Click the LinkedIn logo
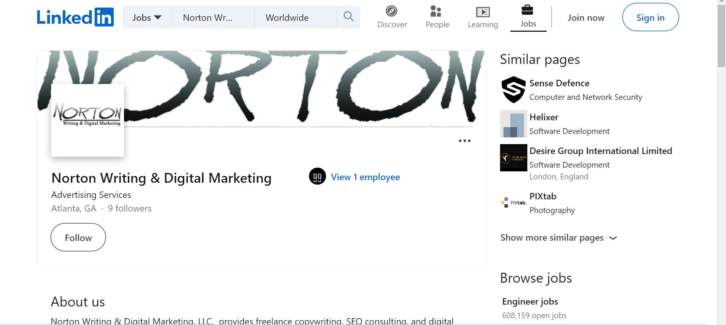The height and width of the screenshot is (325, 726). (75, 17)
